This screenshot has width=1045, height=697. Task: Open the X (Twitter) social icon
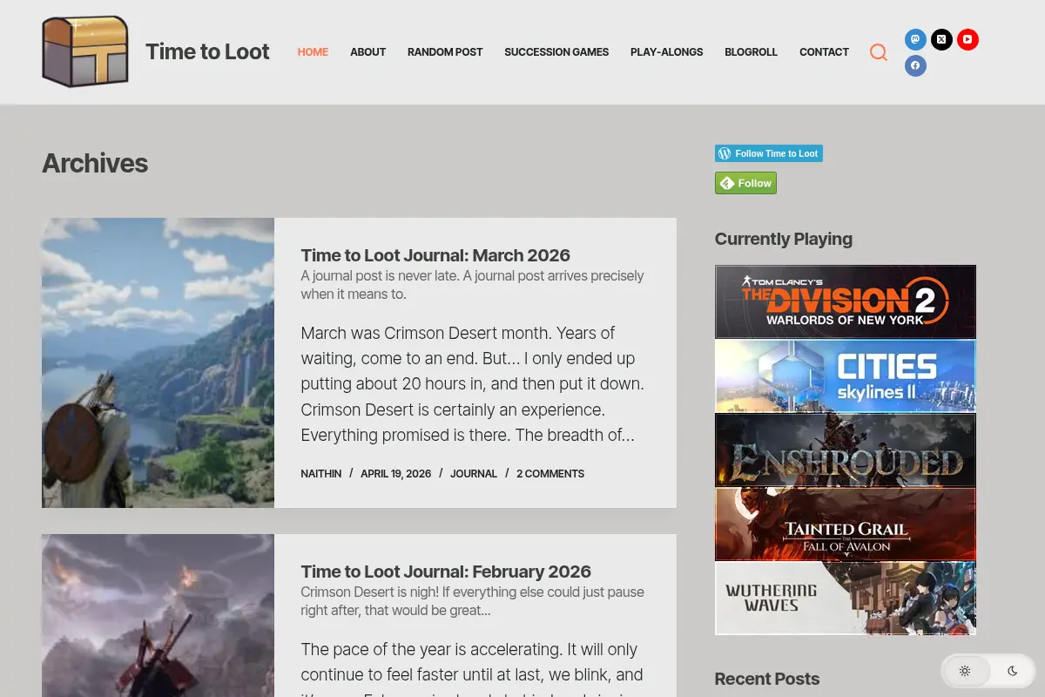point(941,39)
